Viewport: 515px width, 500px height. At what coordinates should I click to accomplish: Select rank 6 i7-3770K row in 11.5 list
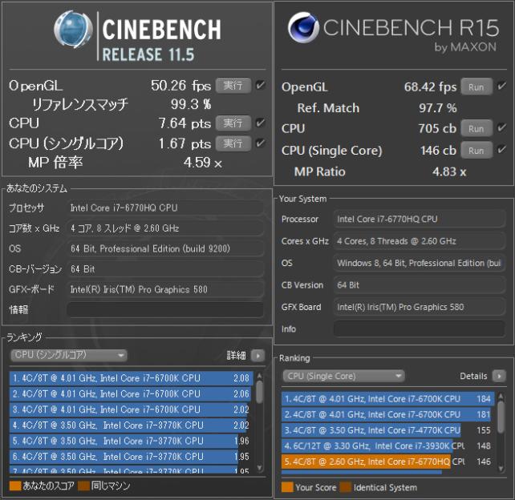click(x=132, y=457)
